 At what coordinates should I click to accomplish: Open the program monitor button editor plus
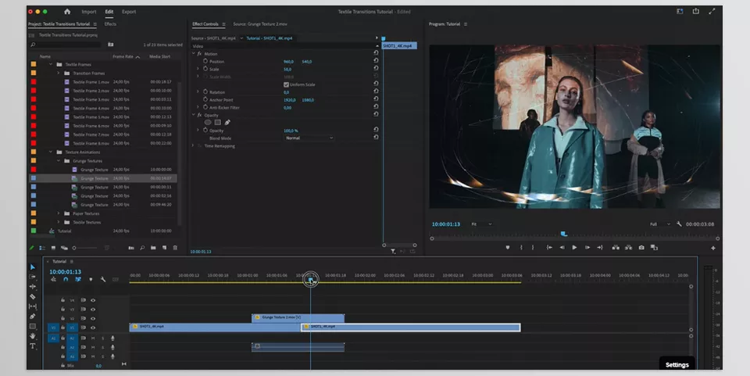coord(713,248)
